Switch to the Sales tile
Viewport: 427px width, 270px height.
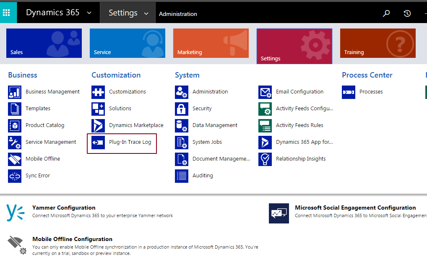click(44, 43)
